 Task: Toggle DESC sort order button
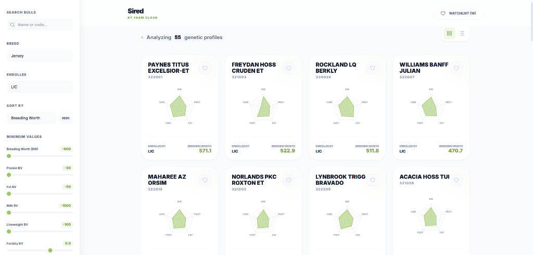[66, 118]
